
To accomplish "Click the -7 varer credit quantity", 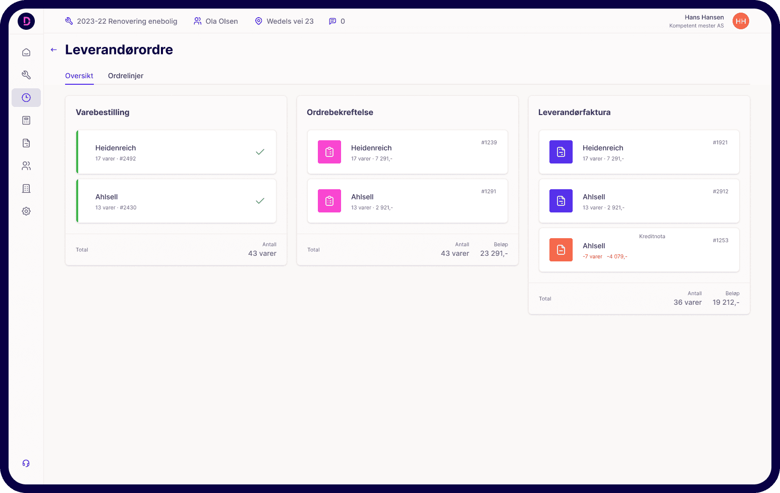I will click(x=592, y=256).
